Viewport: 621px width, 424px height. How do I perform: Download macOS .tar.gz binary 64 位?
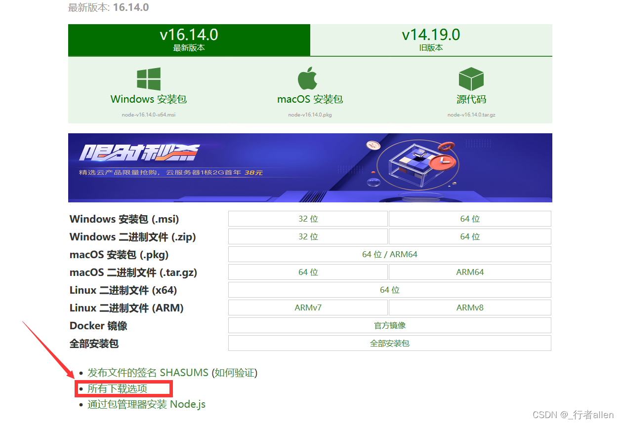click(x=308, y=272)
